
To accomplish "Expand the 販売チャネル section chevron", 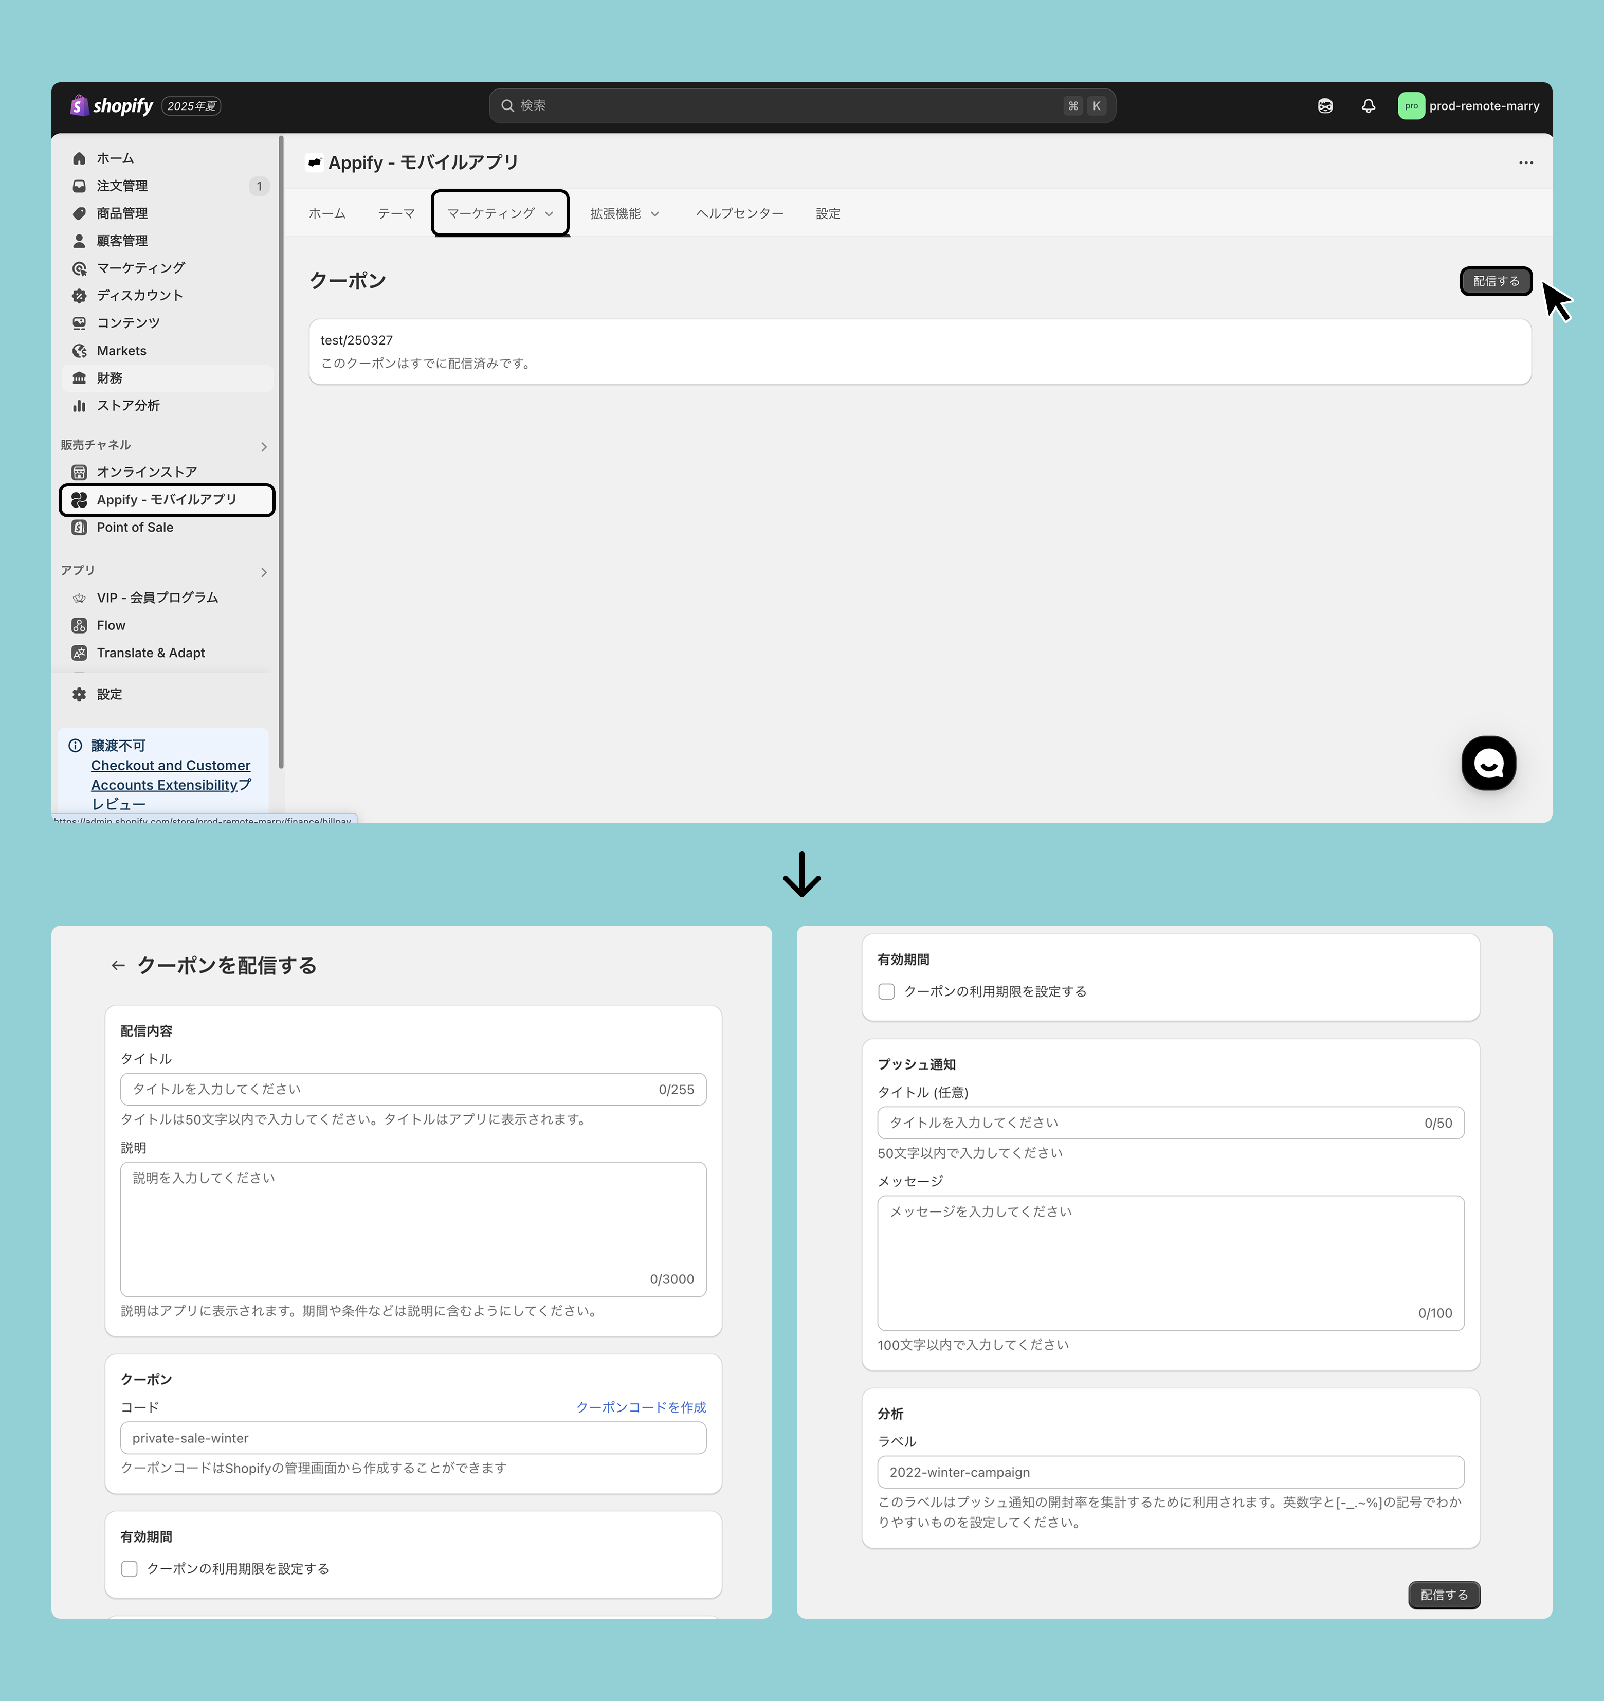I will click(x=264, y=447).
